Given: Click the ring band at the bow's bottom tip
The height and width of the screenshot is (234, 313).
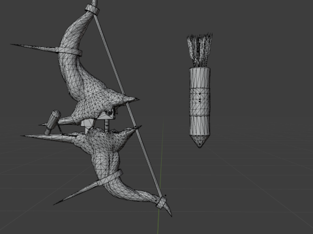Looking at the screenshot, I should click(161, 203).
